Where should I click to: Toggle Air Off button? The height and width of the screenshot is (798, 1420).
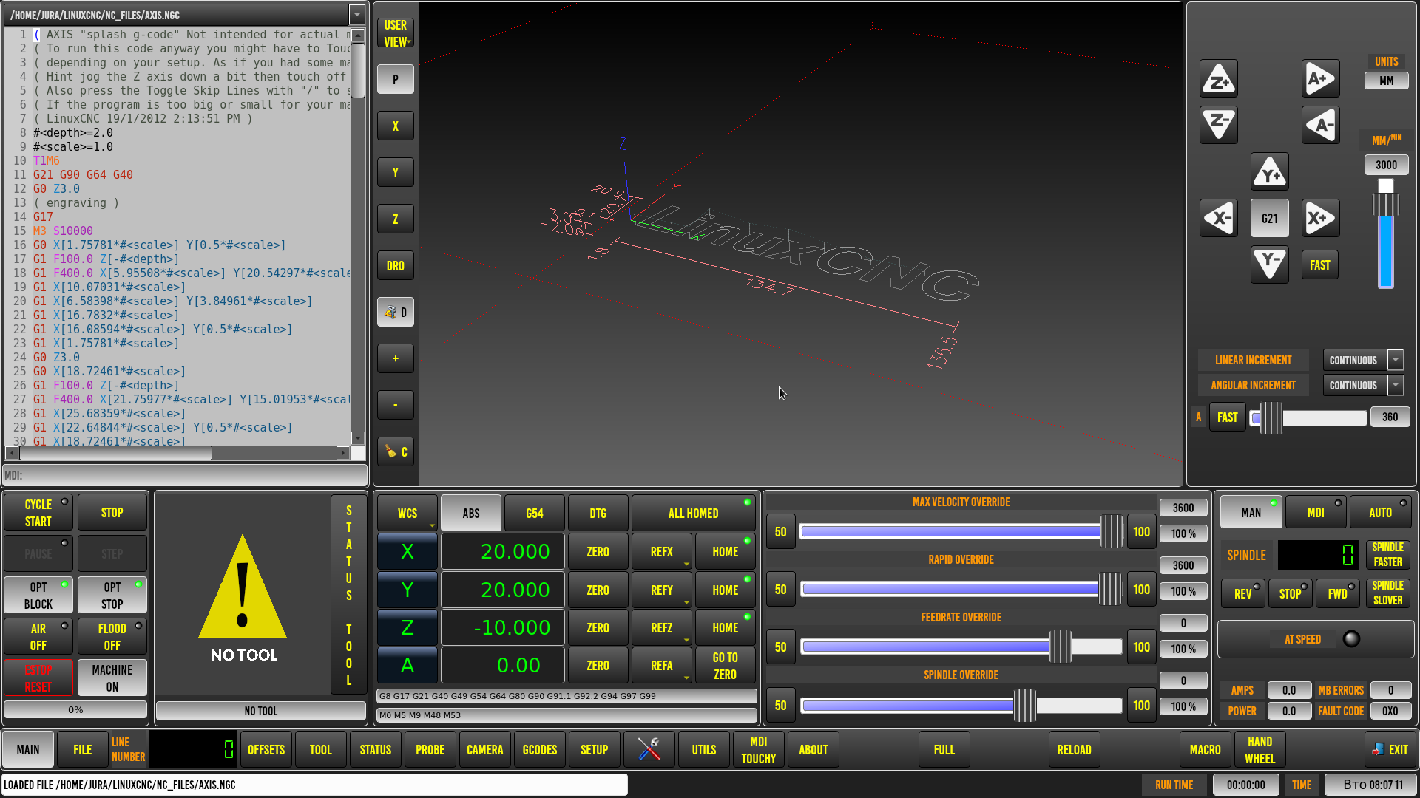[x=38, y=636]
